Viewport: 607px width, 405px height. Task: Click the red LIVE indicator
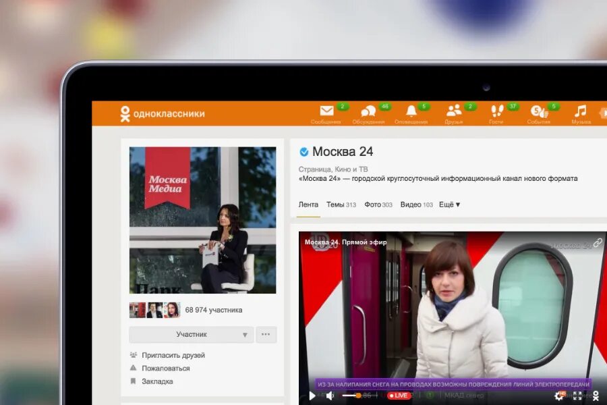click(399, 396)
